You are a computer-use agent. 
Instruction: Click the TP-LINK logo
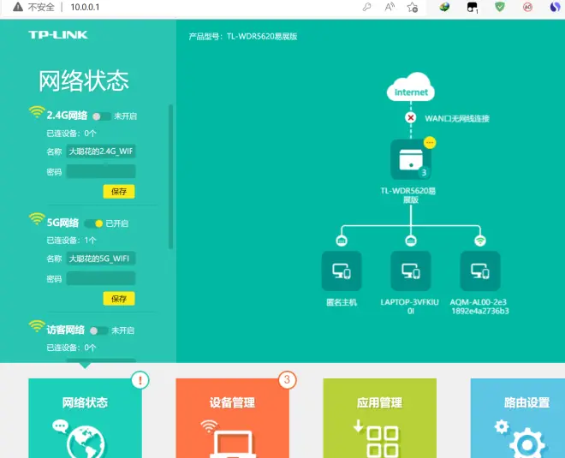point(58,34)
